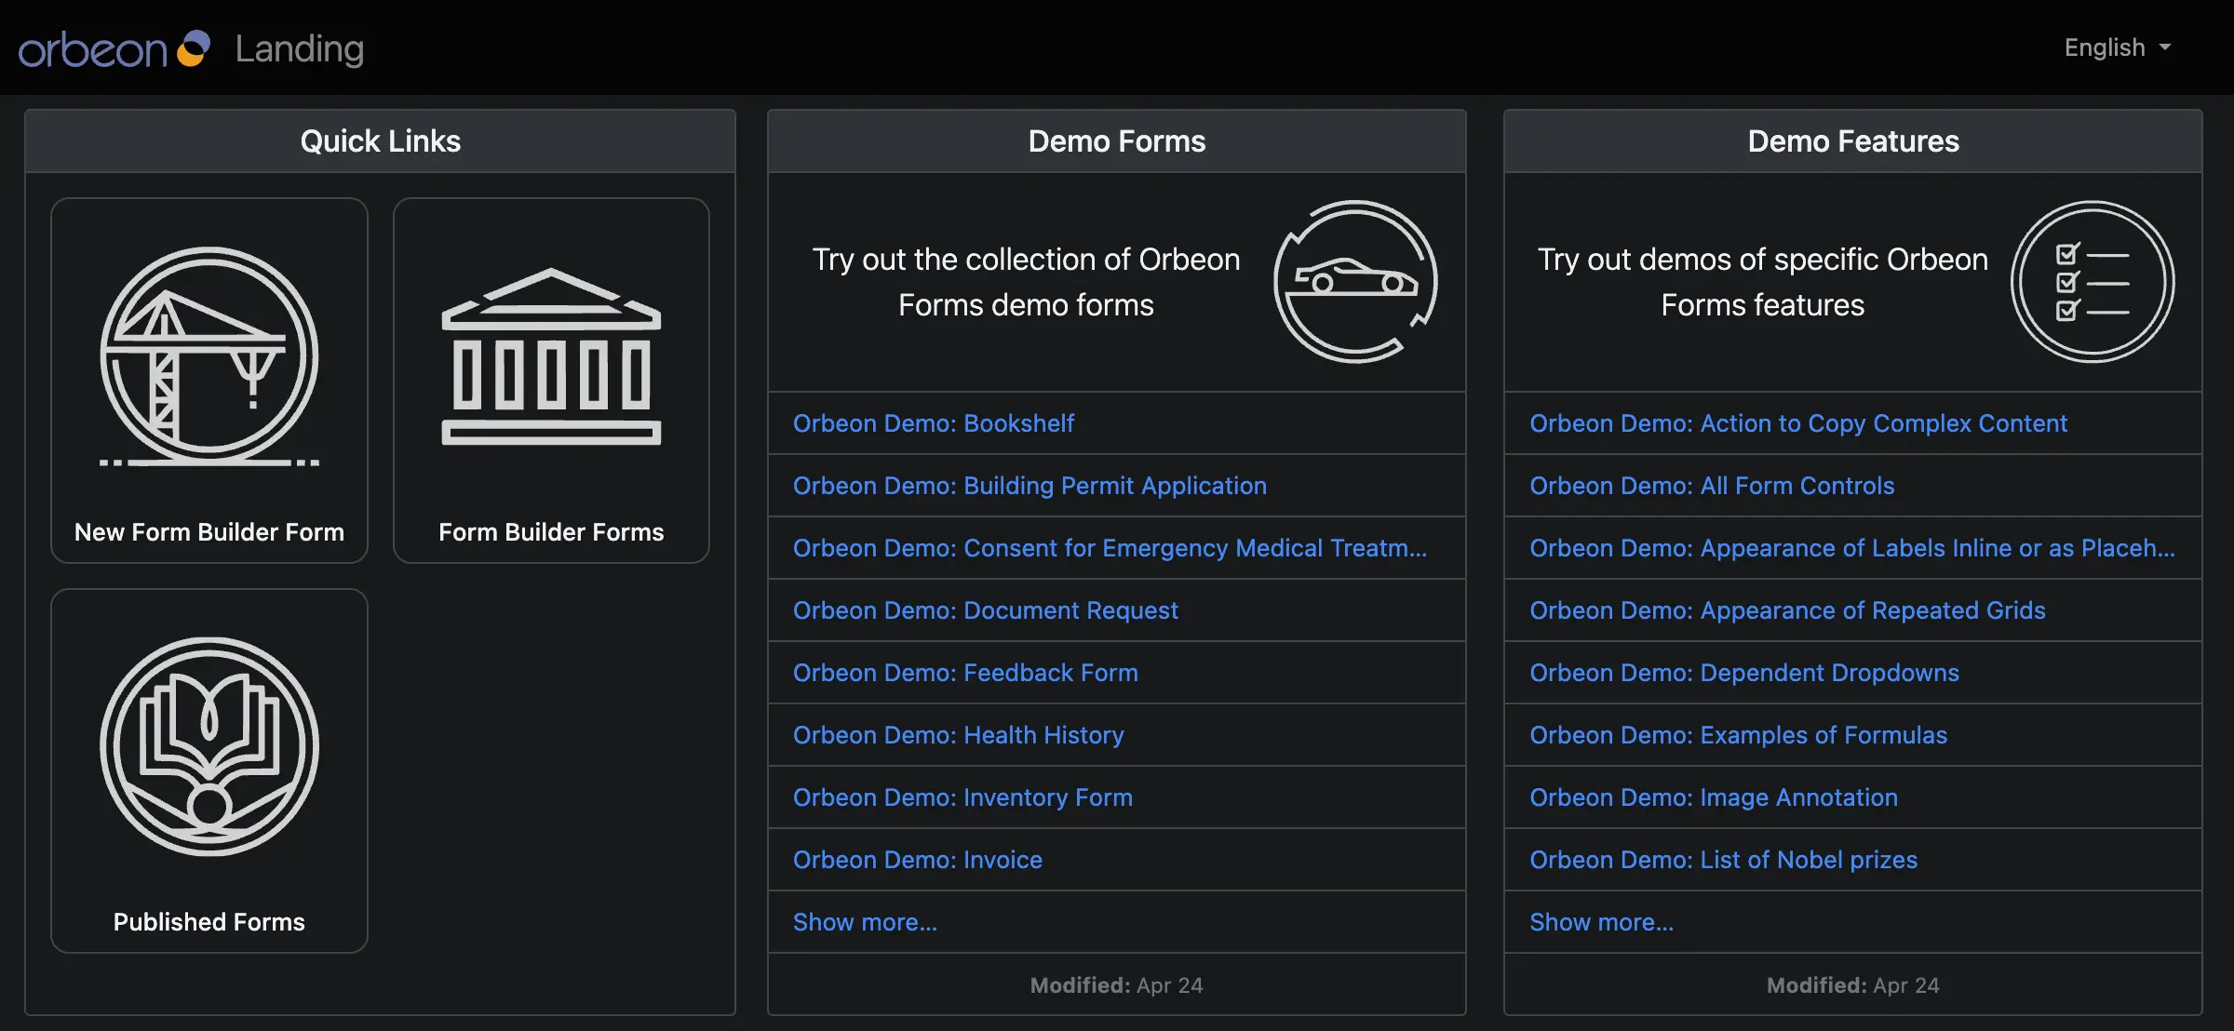2234x1031 pixels.
Task: Click the Demo Forms description text
Action: [x=1026, y=282]
